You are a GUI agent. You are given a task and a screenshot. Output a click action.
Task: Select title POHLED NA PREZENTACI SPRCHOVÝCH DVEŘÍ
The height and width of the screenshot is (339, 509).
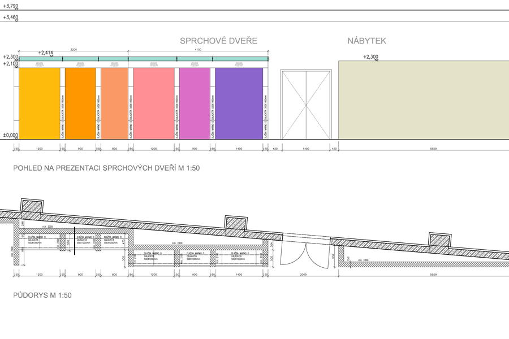pos(106,168)
